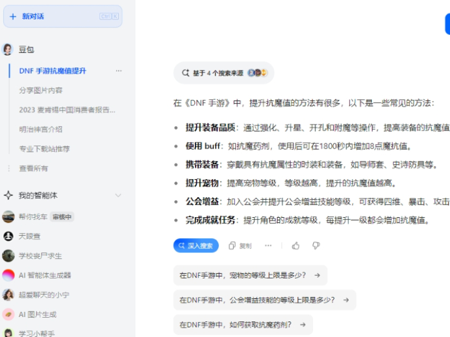450x337 pixels.
Task: Click the 我的智能体 star icon
Action: click(8, 195)
